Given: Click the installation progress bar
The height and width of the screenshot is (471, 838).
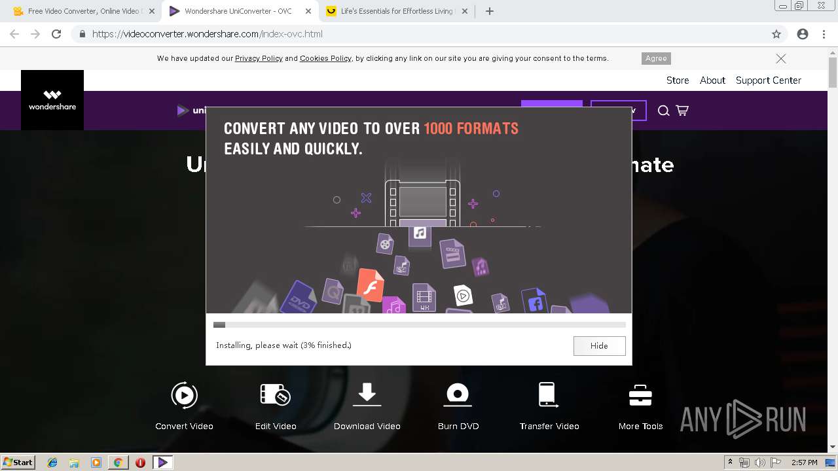Looking at the screenshot, I should pos(419,324).
